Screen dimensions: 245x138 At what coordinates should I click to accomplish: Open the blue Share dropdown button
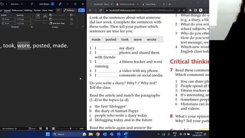click(x=82, y=10)
